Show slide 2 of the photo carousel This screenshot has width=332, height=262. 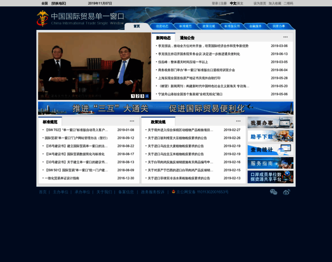pyautogui.click(x=138, y=96)
